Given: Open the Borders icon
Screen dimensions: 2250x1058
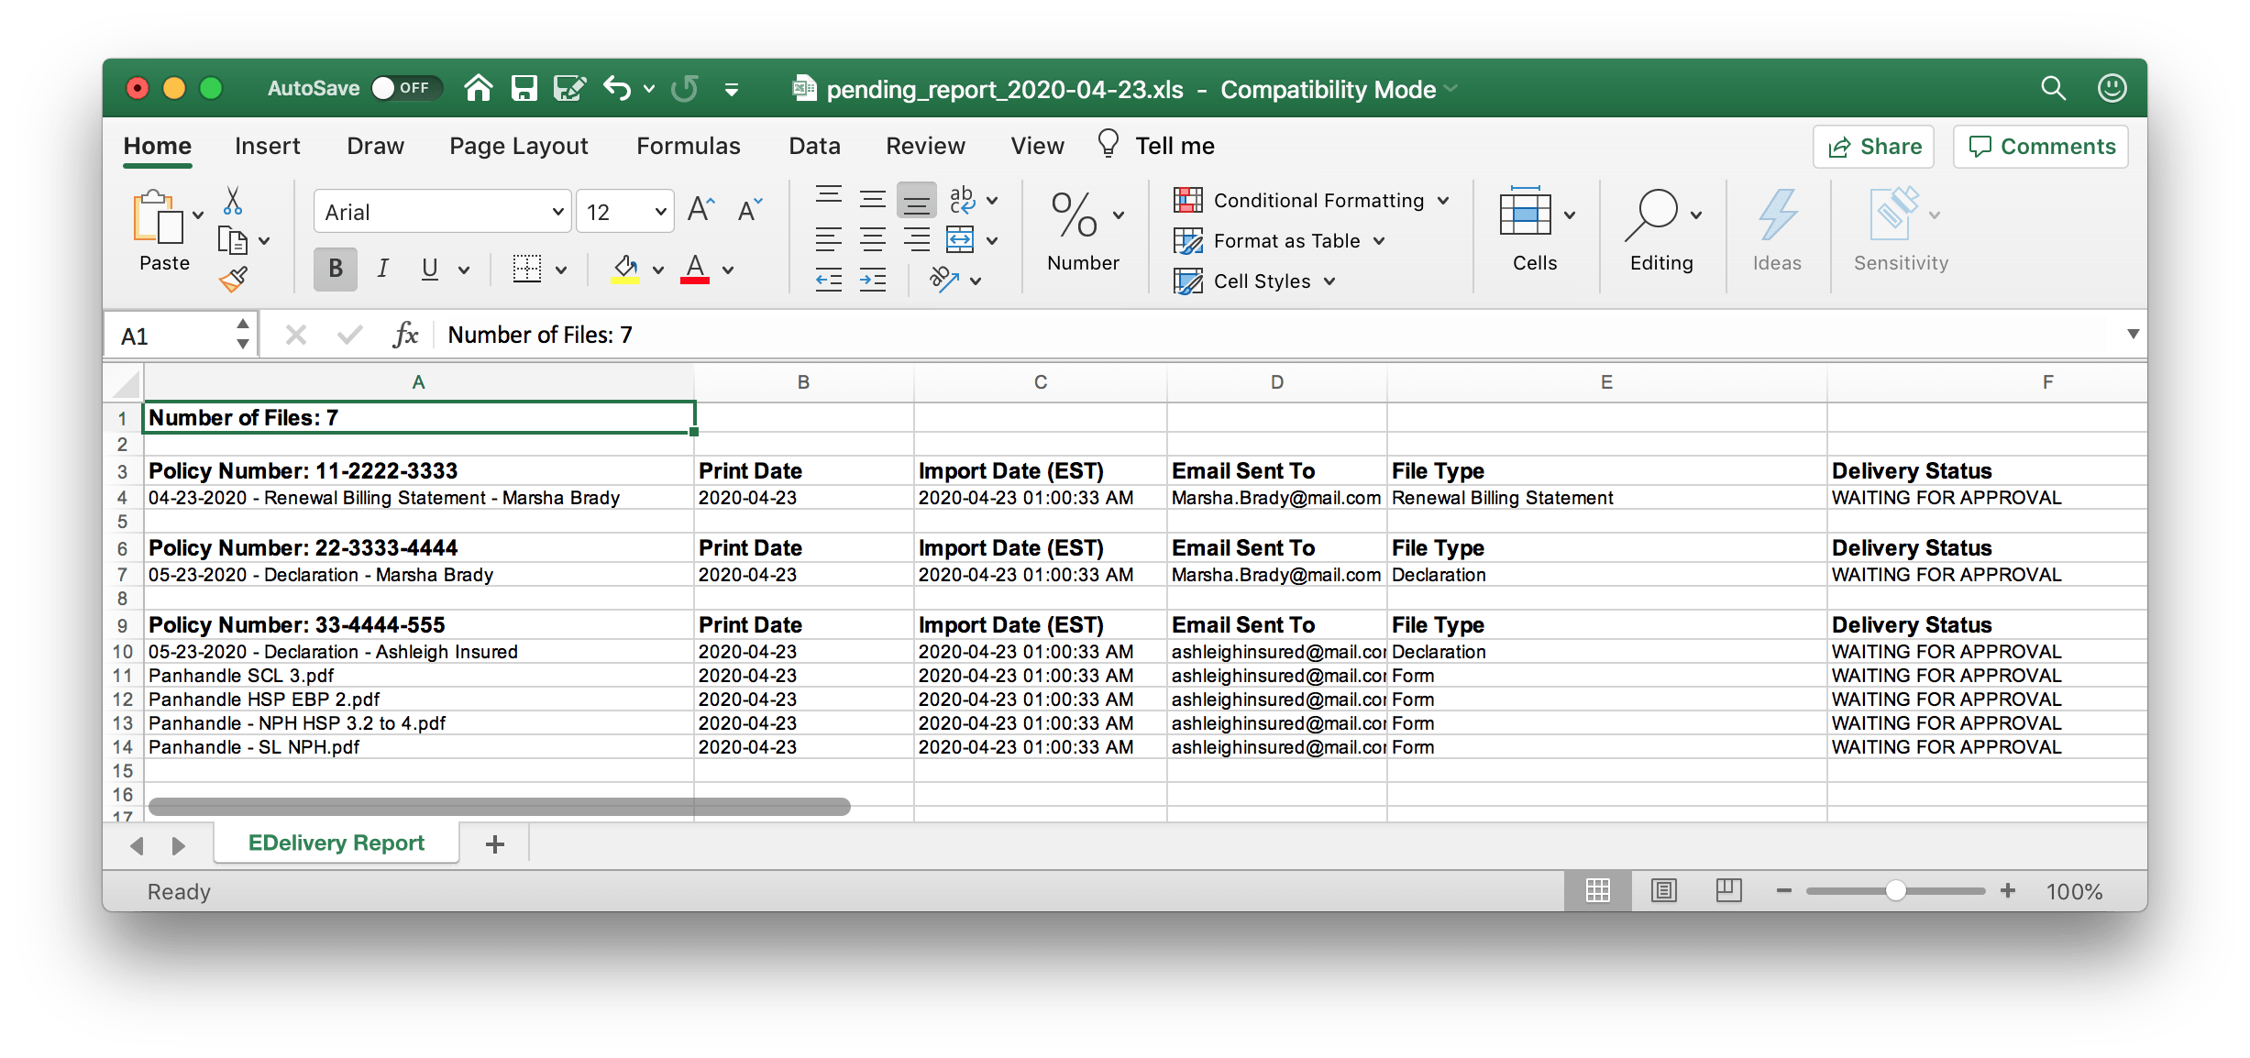Looking at the screenshot, I should [527, 270].
